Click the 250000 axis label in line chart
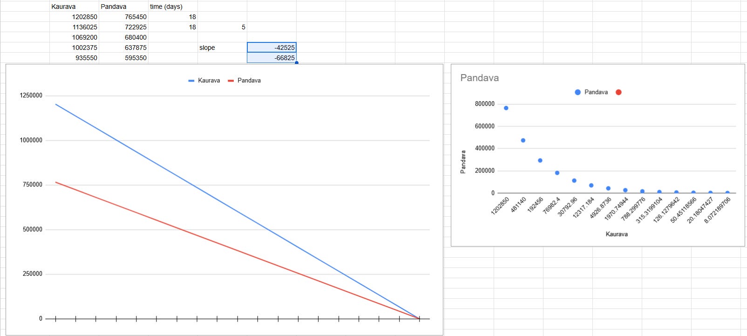 [33, 274]
